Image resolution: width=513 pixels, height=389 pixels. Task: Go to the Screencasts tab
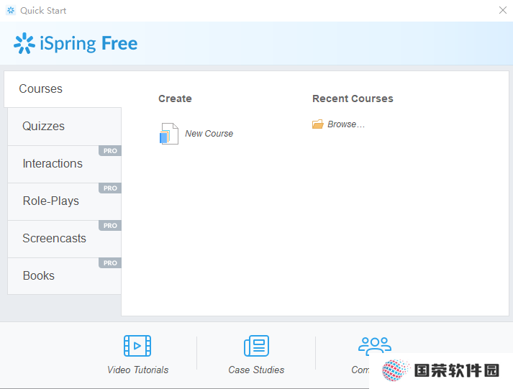(65, 239)
